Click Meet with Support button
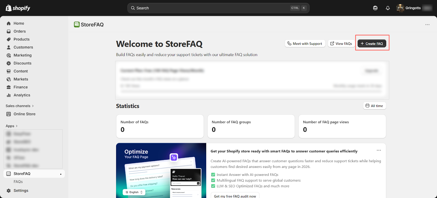Screen dimensions: 437x198 pyautogui.click(x=305, y=43)
